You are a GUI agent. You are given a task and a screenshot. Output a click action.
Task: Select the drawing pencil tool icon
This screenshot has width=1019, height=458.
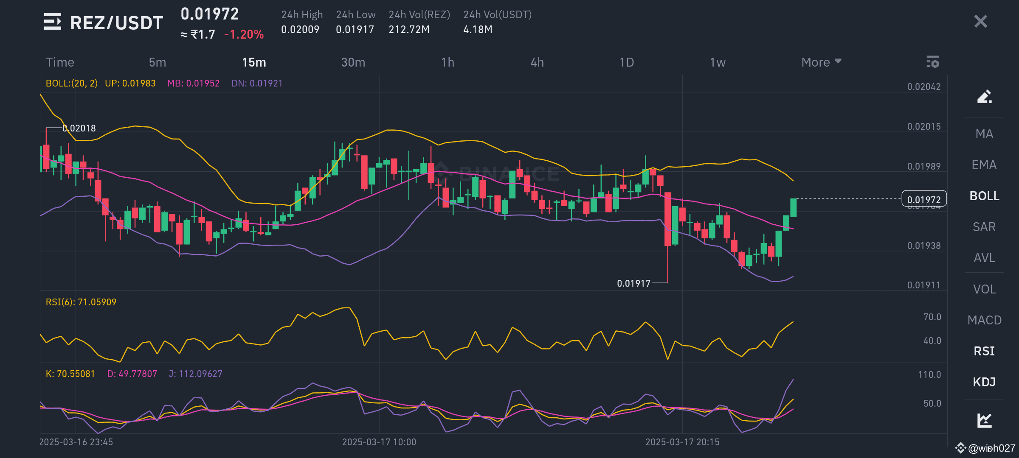coord(984,97)
